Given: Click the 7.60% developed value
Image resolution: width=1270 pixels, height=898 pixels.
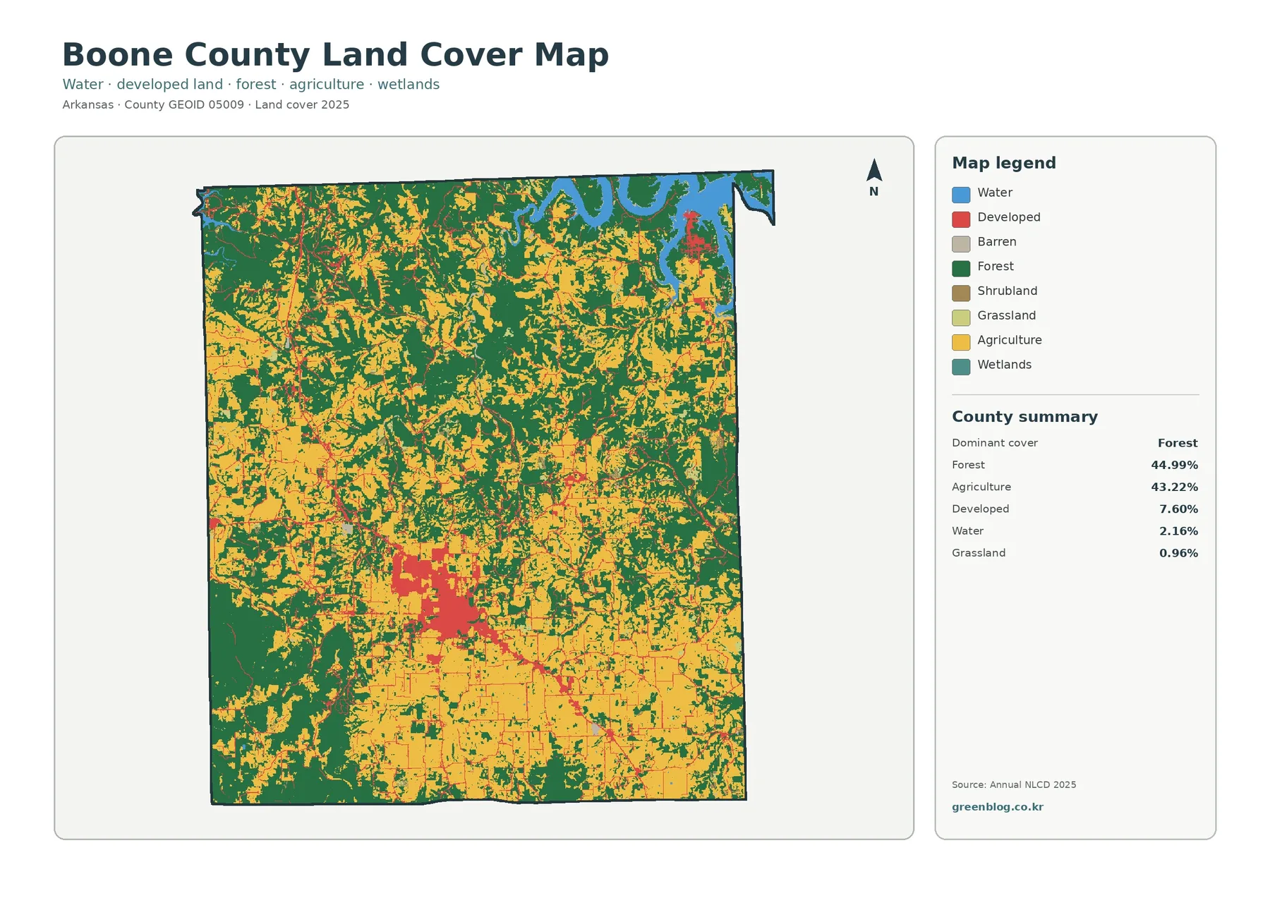Looking at the screenshot, I should 1179,509.
